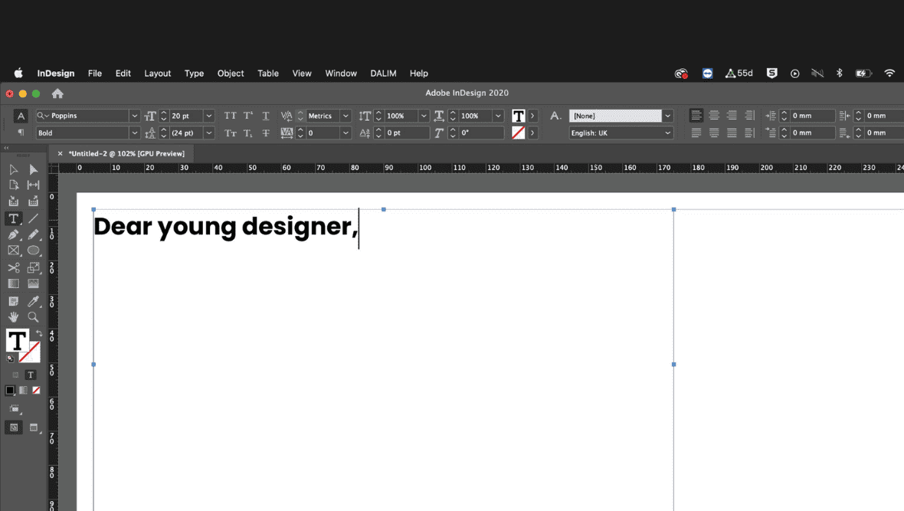This screenshot has height=511, width=904.
Task: Select the Pen tool in the toolbar
Action: 13,234
